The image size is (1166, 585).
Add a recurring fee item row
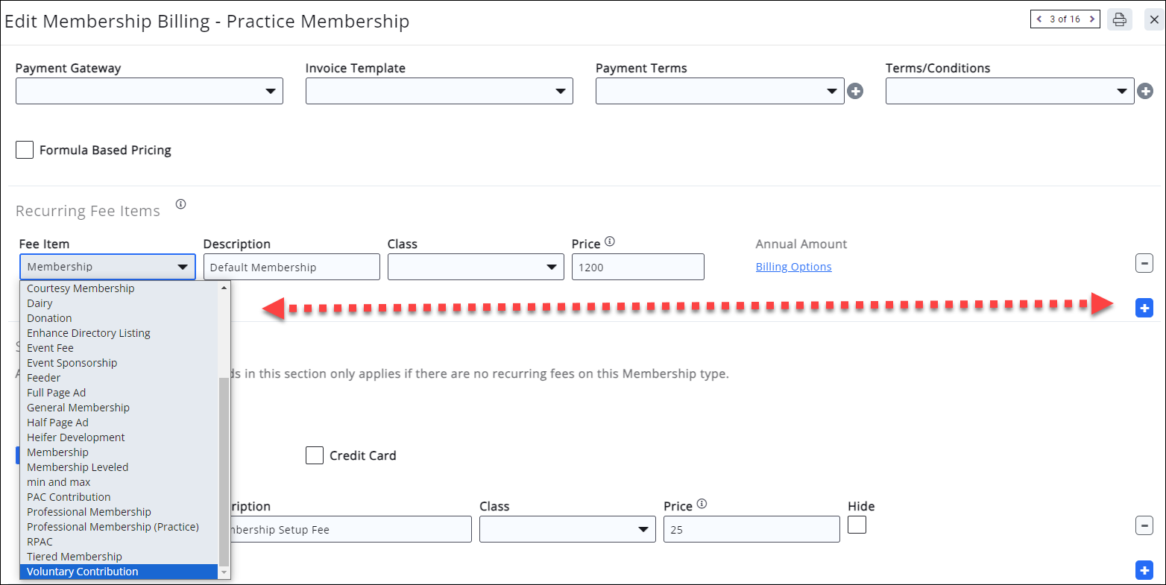click(1144, 308)
